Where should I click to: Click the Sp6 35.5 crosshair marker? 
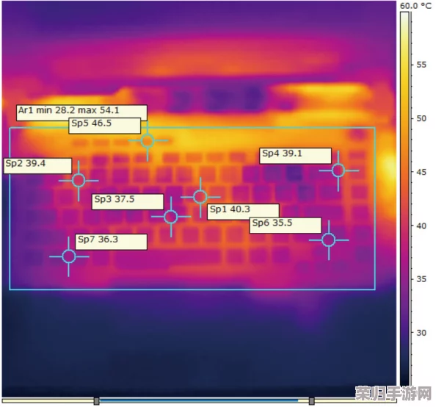tap(329, 240)
